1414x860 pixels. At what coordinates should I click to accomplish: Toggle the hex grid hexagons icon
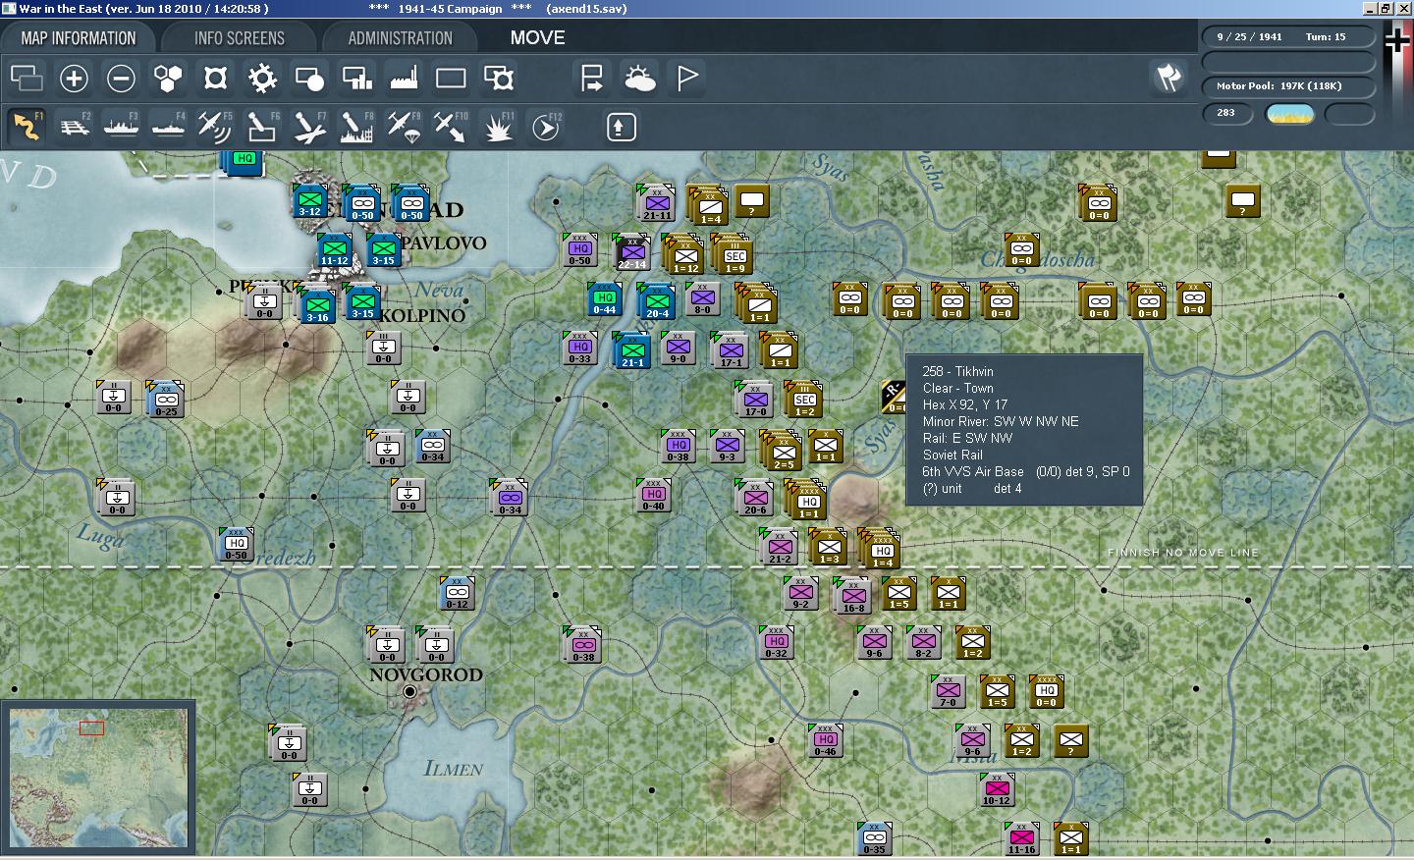pyautogui.click(x=168, y=78)
